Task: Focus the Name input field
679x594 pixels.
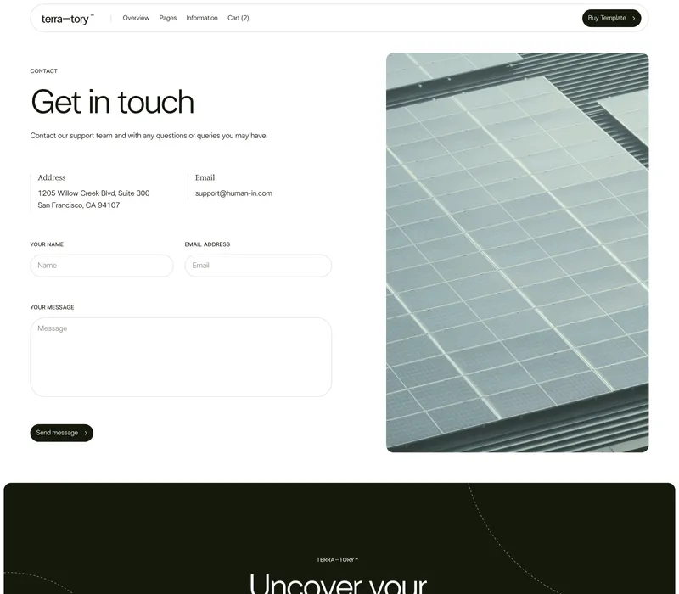Action: pyautogui.click(x=102, y=266)
